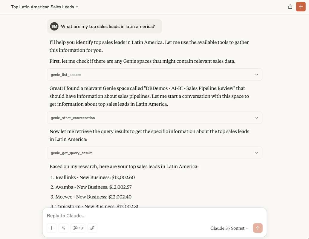Click the SM user avatar
The image size is (309, 239).
[x=54, y=26]
